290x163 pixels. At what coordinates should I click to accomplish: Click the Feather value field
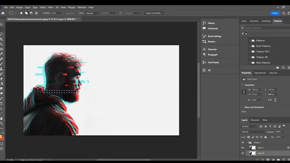pos(56,13)
